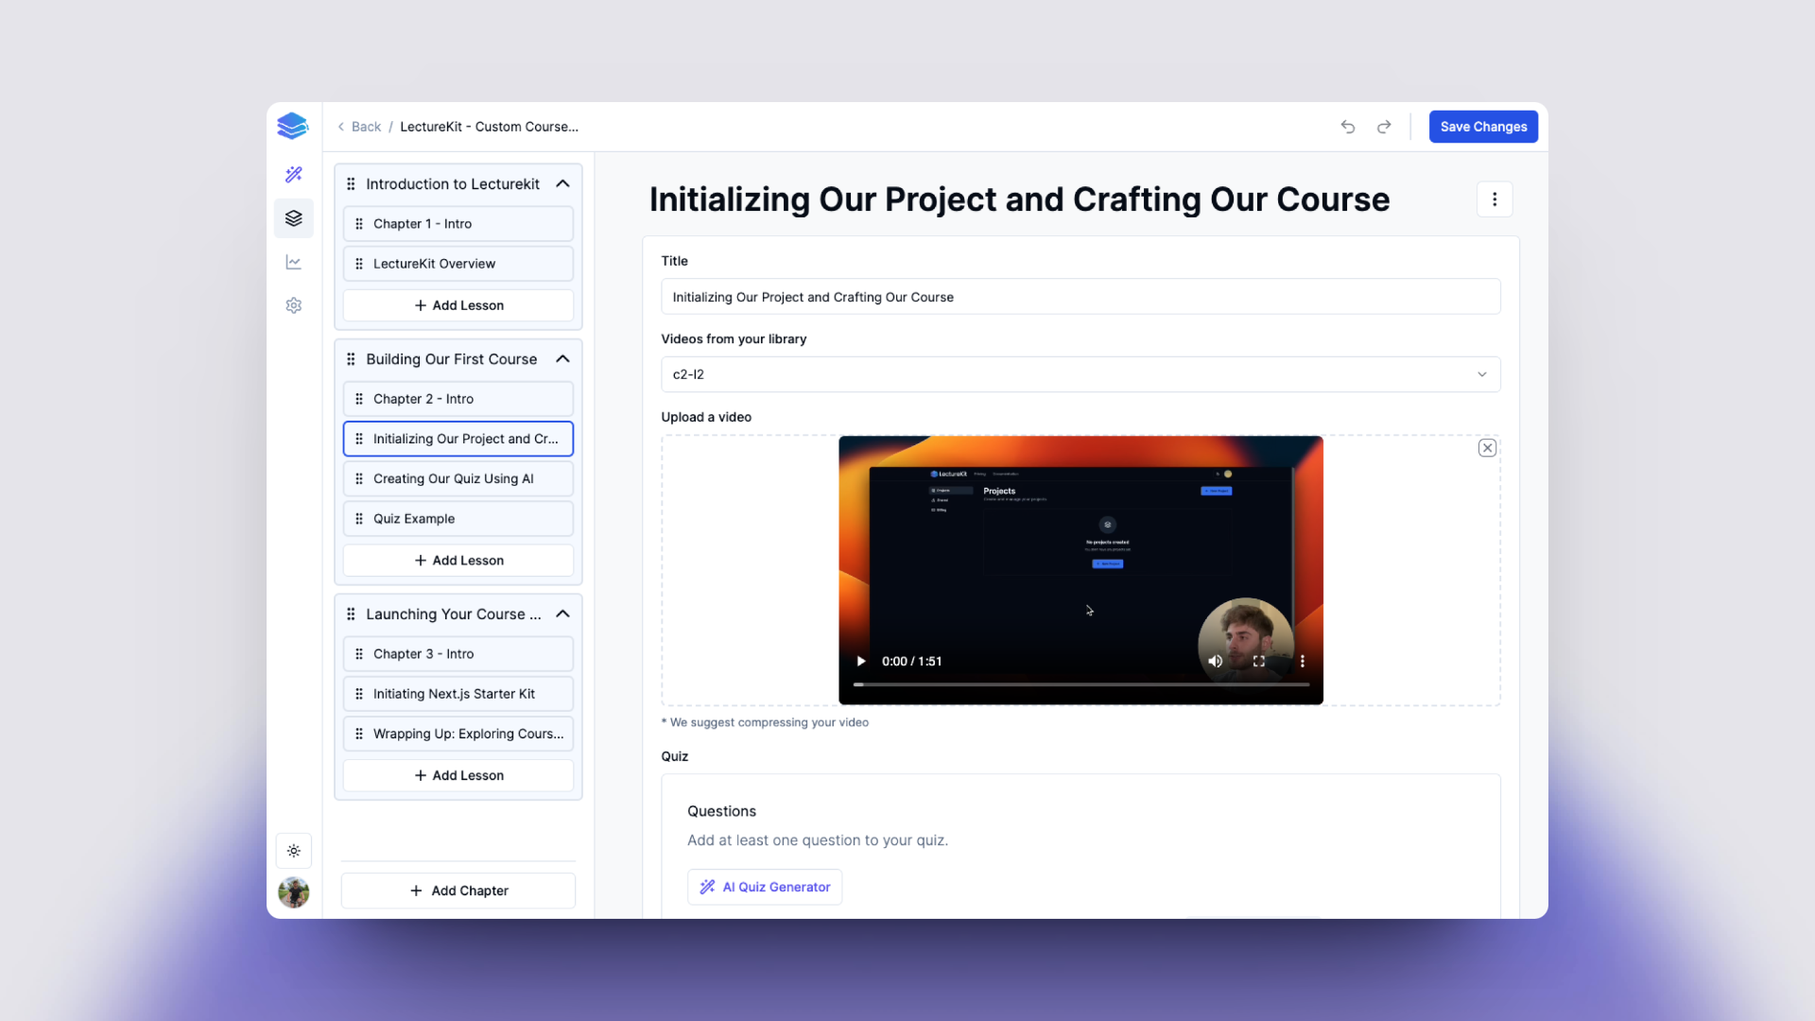Click the profile avatar photo
This screenshot has height=1021, width=1815.
tap(293, 892)
